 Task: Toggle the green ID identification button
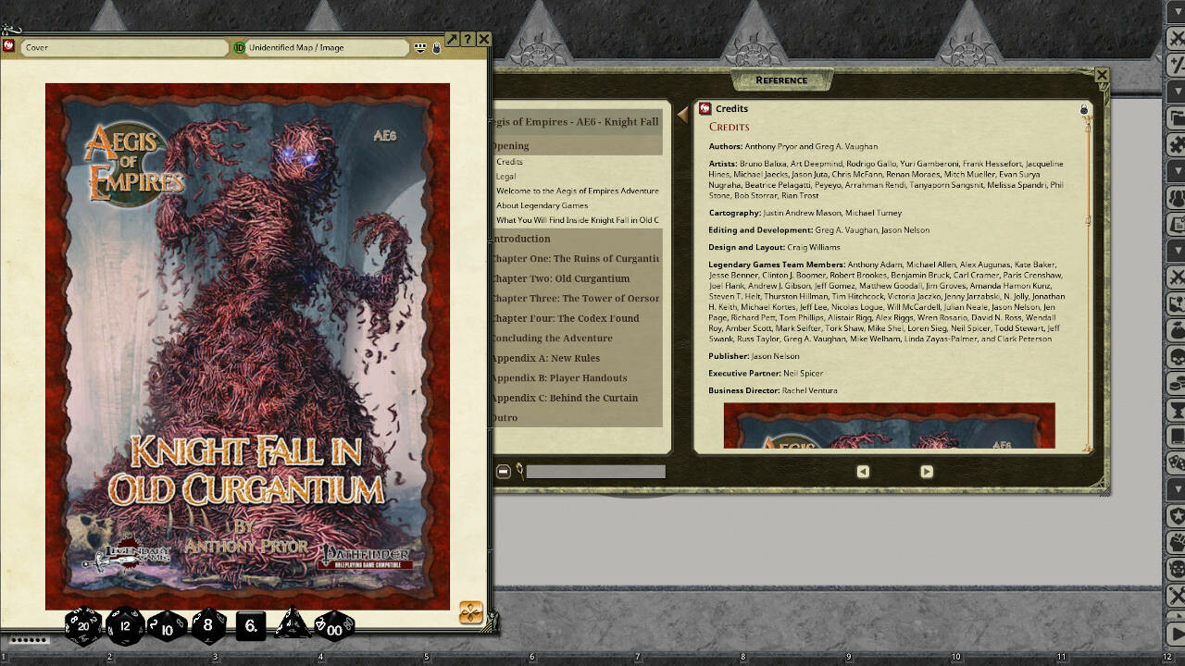coord(239,47)
